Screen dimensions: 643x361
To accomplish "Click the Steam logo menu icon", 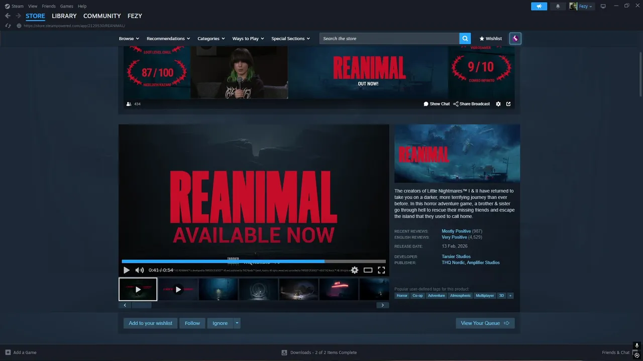I will [7, 6].
